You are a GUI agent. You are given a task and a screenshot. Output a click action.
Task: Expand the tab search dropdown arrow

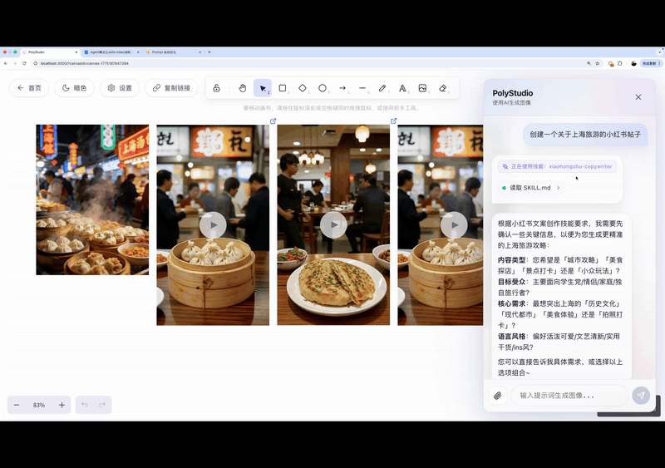click(660, 52)
